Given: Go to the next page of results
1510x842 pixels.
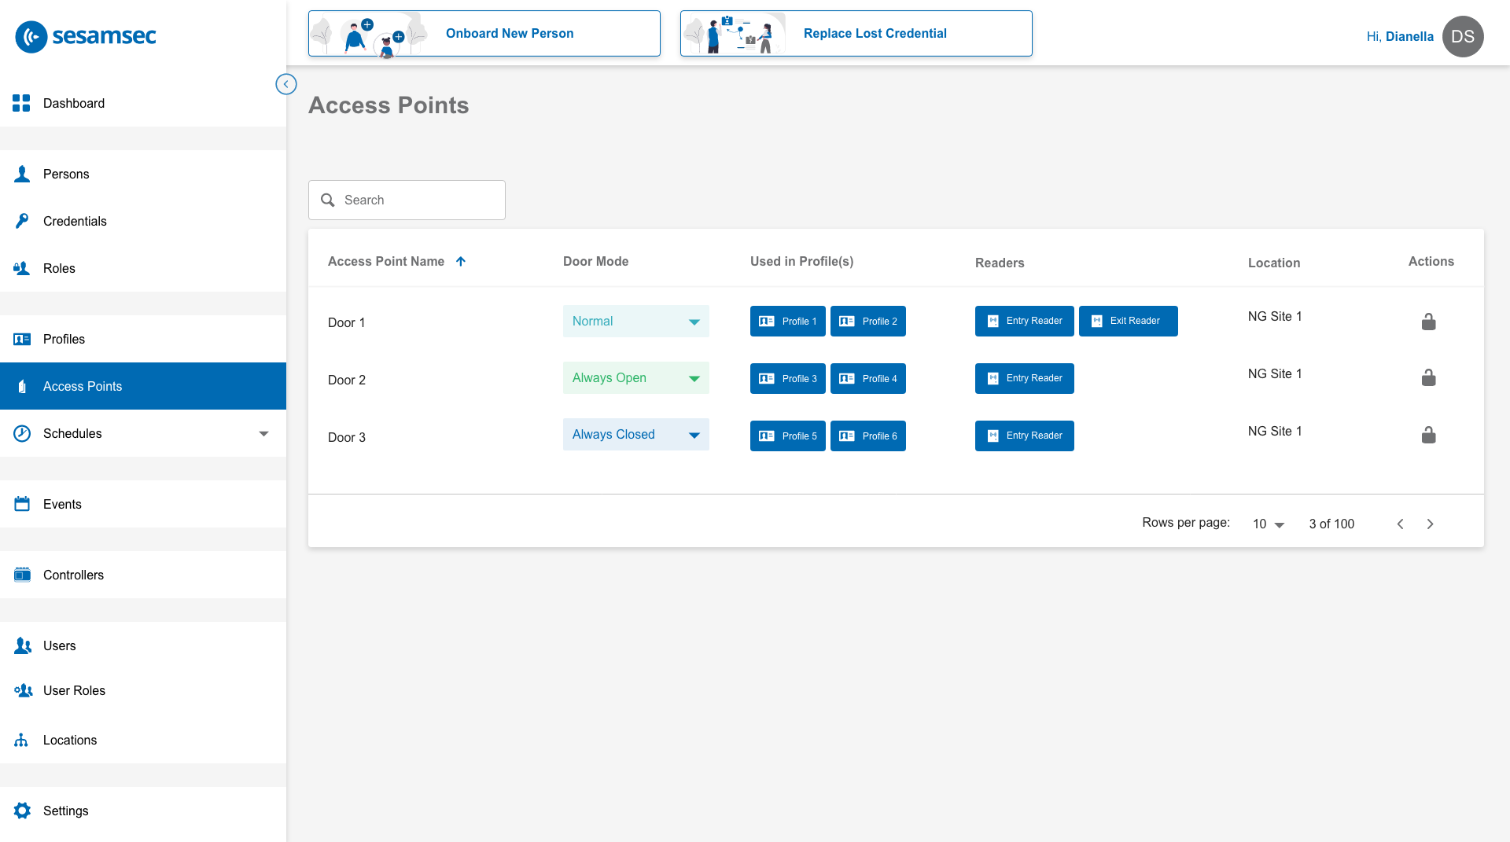Looking at the screenshot, I should (x=1430, y=524).
